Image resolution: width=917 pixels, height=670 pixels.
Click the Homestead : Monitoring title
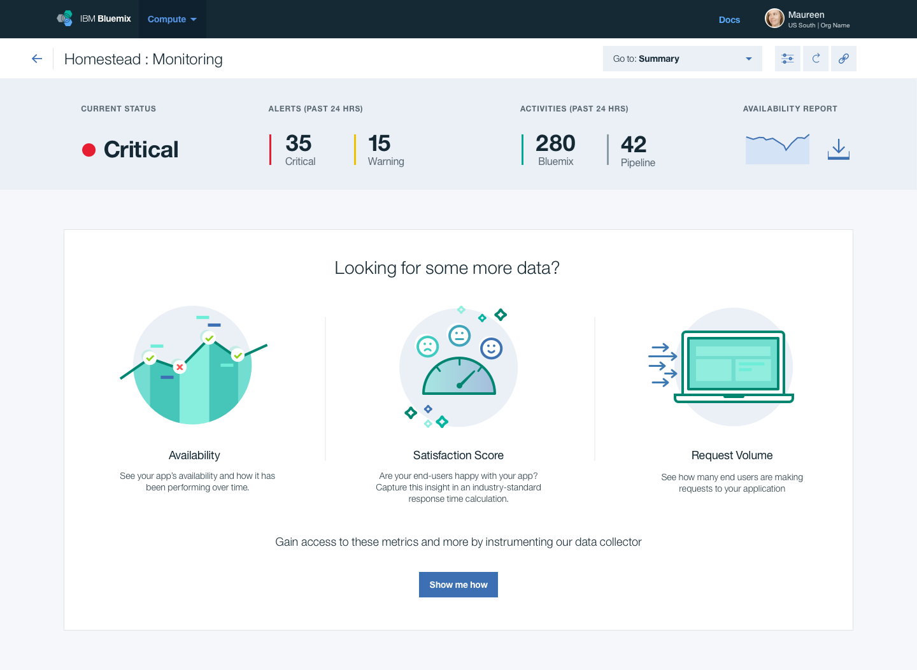[x=143, y=59]
